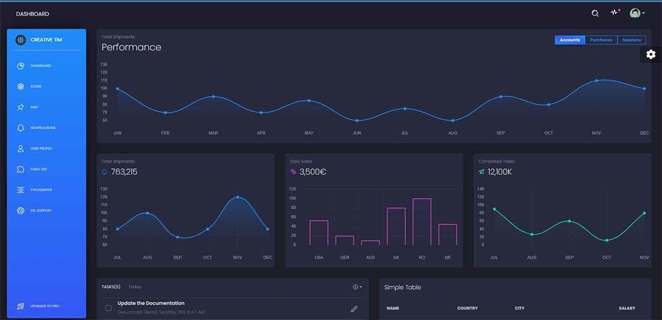
Task: Open the Map sidebar link
Action: point(34,107)
